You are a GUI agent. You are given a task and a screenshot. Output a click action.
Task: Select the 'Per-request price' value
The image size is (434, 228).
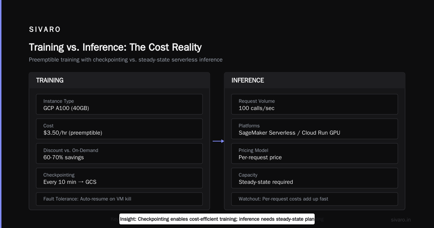point(260,157)
